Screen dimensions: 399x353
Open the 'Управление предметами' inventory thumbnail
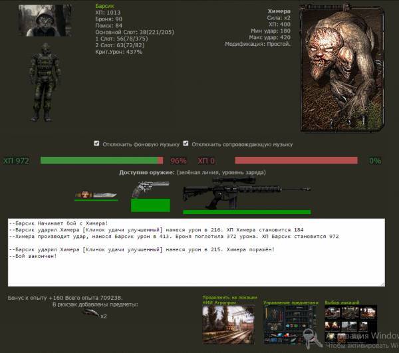[x=290, y=326]
